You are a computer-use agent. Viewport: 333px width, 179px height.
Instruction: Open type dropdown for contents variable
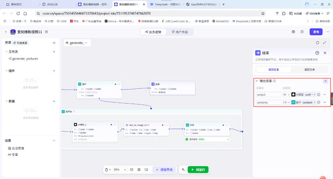286,102
